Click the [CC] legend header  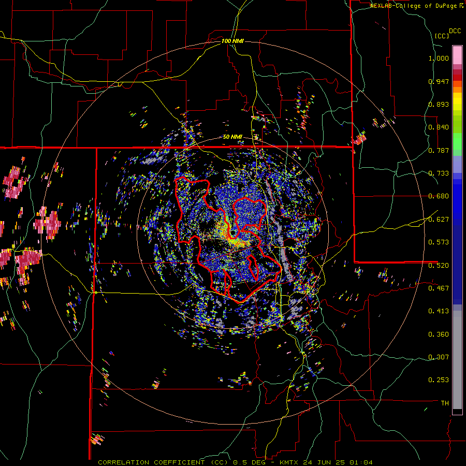pos(442,36)
